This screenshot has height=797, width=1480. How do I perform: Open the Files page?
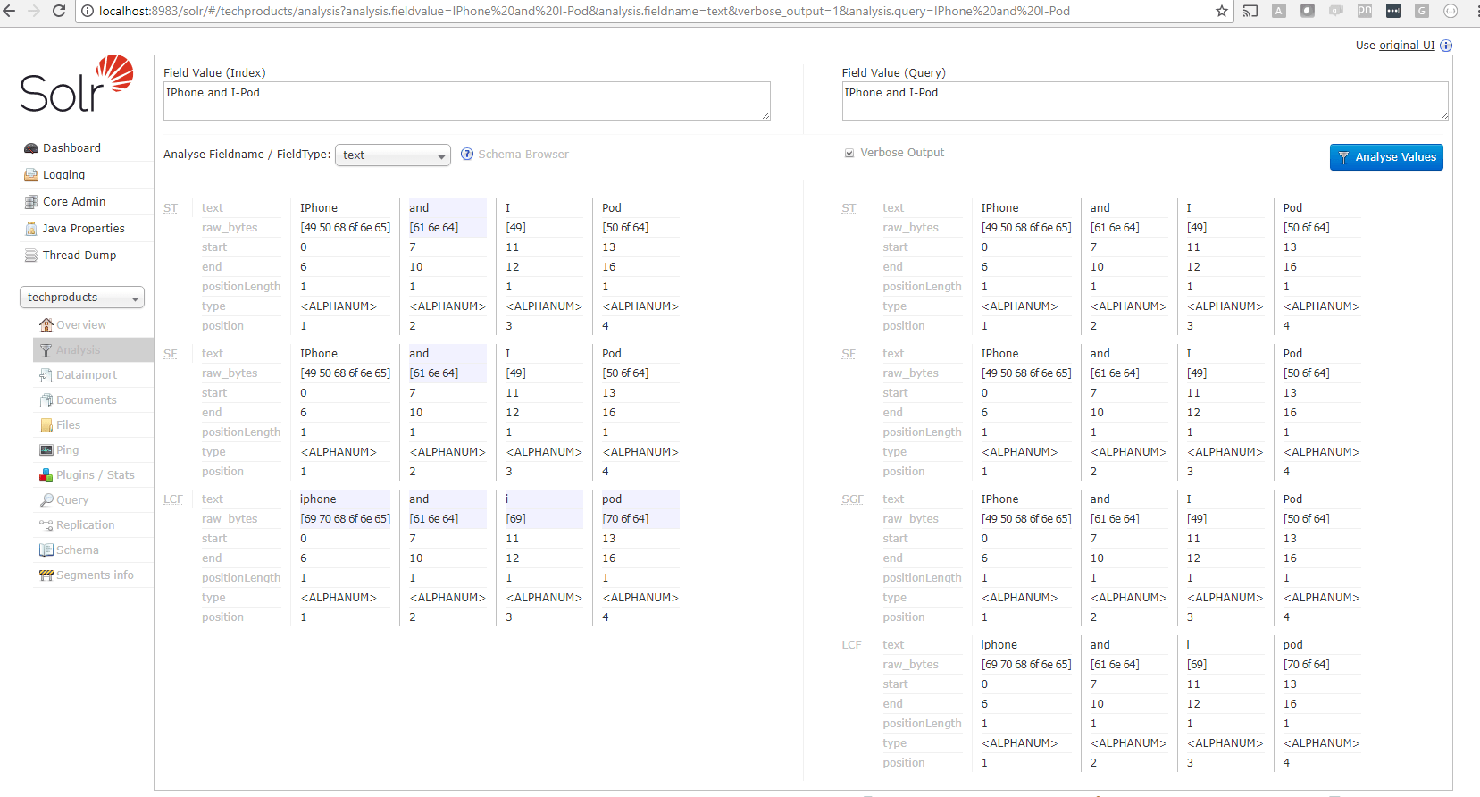click(69, 425)
